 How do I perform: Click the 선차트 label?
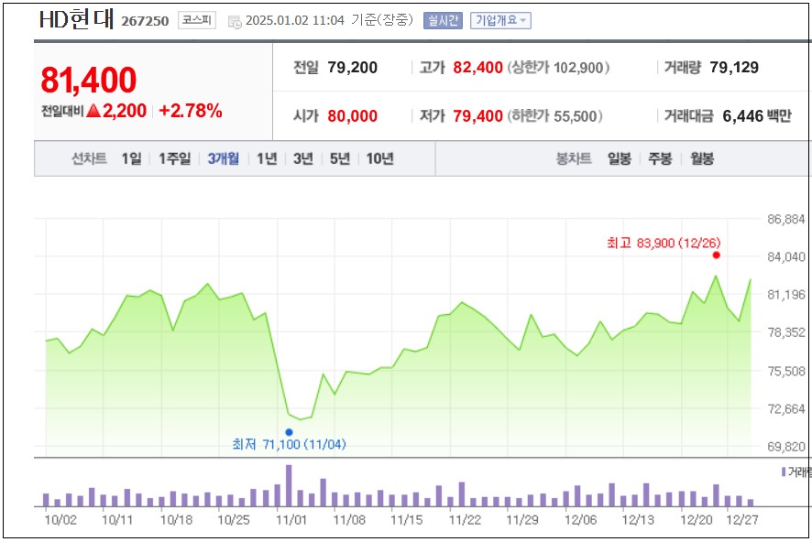click(x=89, y=158)
